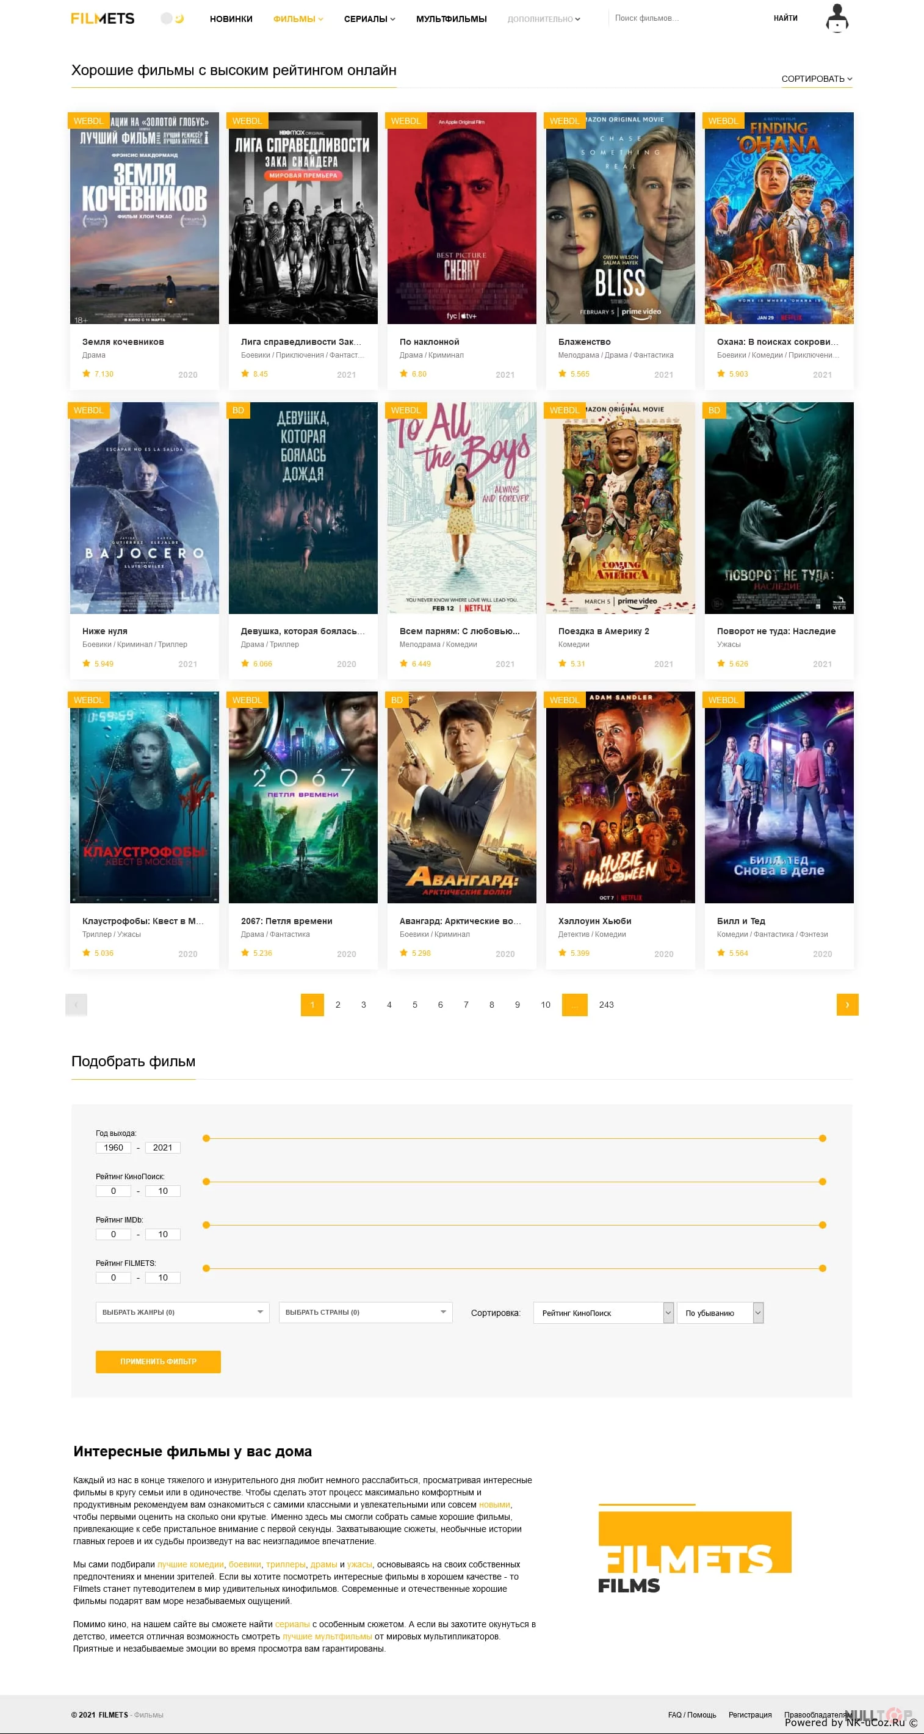Go to pagination page 5
This screenshot has width=924, height=1734.
414,1004
